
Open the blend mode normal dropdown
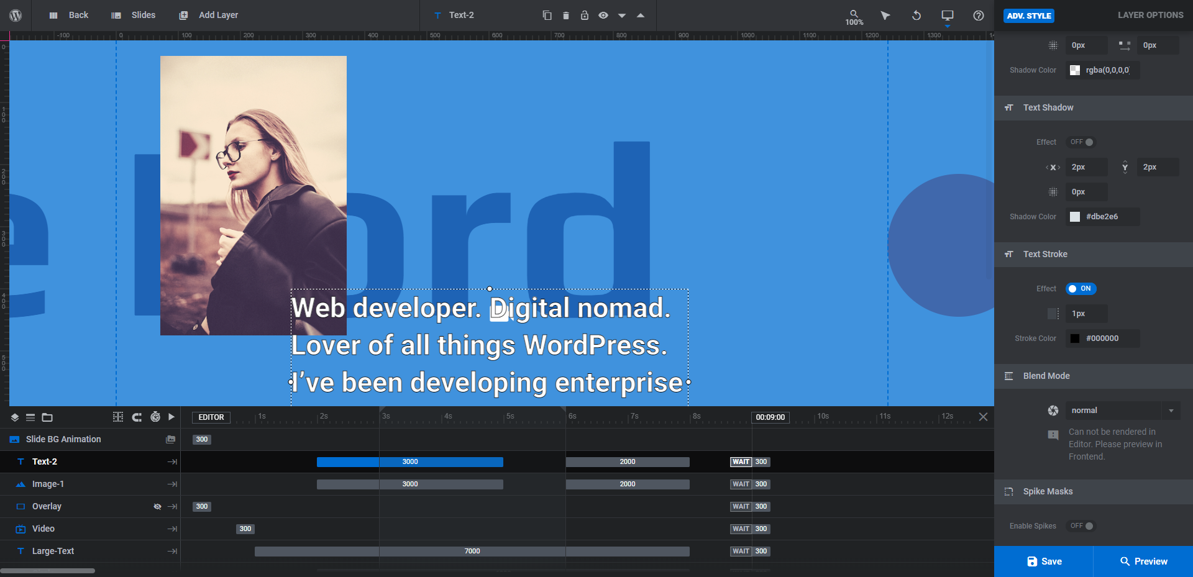pos(1123,411)
